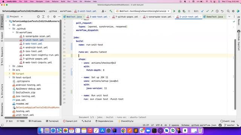Open the Dependencies tool window
241x135 pixels.
tap(104, 121)
